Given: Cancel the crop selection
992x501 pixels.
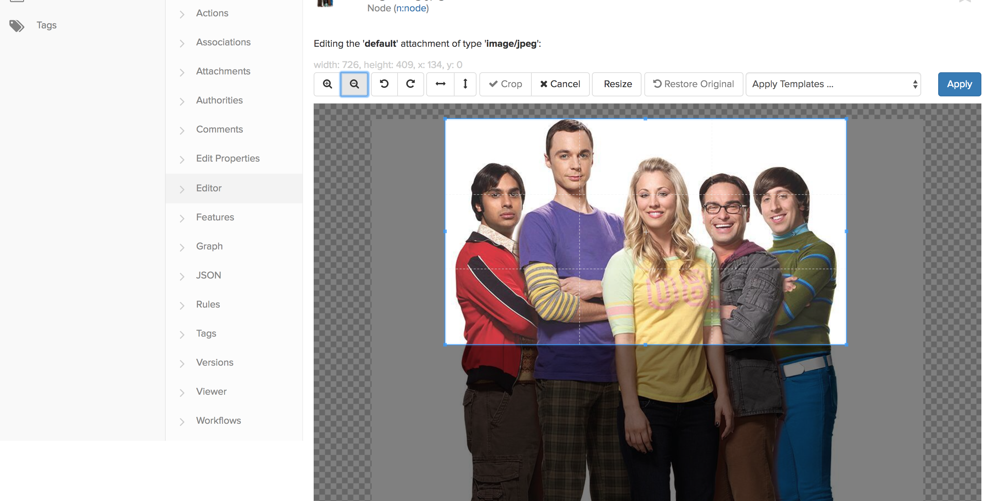Looking at the screenshot, I should coord(560,84).
